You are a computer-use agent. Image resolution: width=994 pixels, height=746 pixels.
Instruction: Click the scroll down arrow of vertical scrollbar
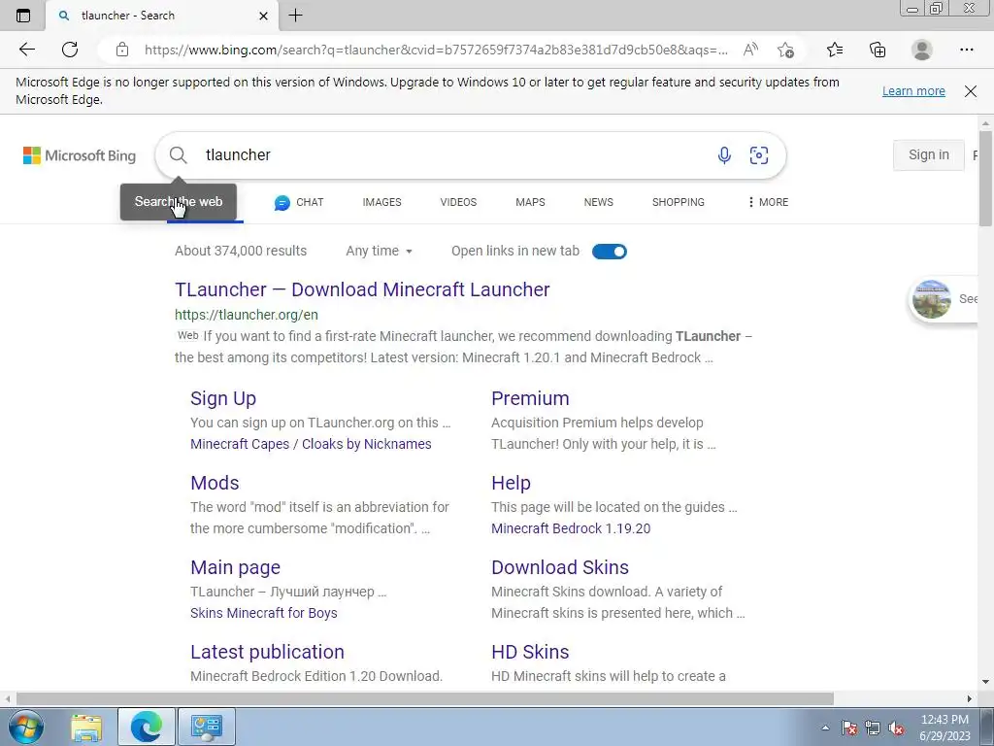pos(985,682)
